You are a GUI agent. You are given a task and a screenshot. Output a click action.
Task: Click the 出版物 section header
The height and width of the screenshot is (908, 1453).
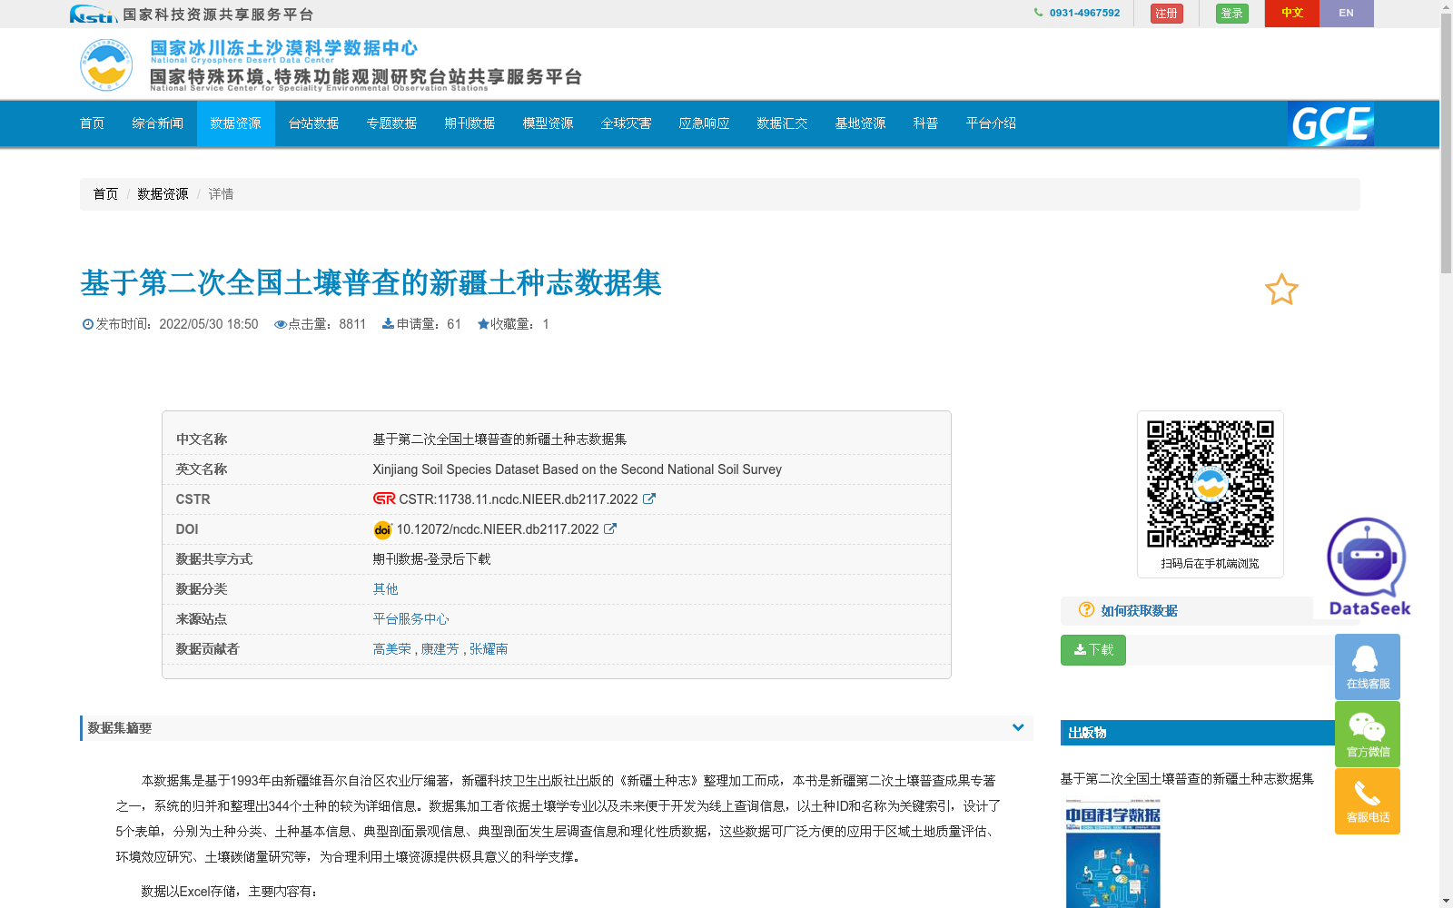pyautogui.click(x=1211, y=733)
